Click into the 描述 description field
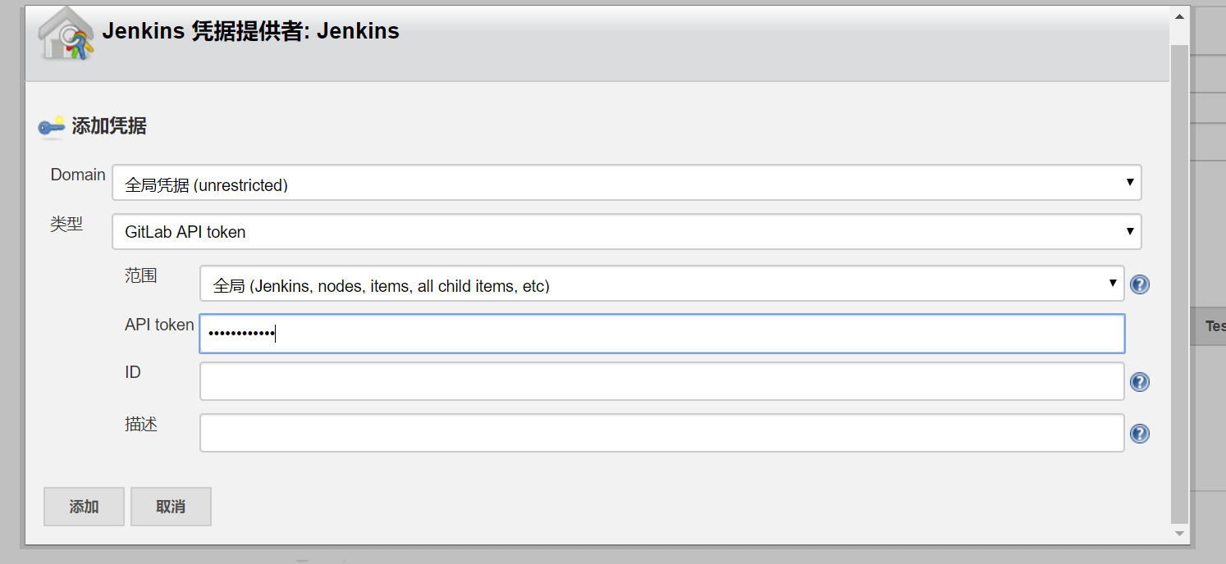This screenshot has width=1226, height=564. point(661,433)
